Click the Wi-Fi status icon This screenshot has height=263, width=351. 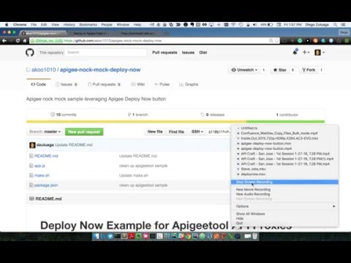pos(233,25)
